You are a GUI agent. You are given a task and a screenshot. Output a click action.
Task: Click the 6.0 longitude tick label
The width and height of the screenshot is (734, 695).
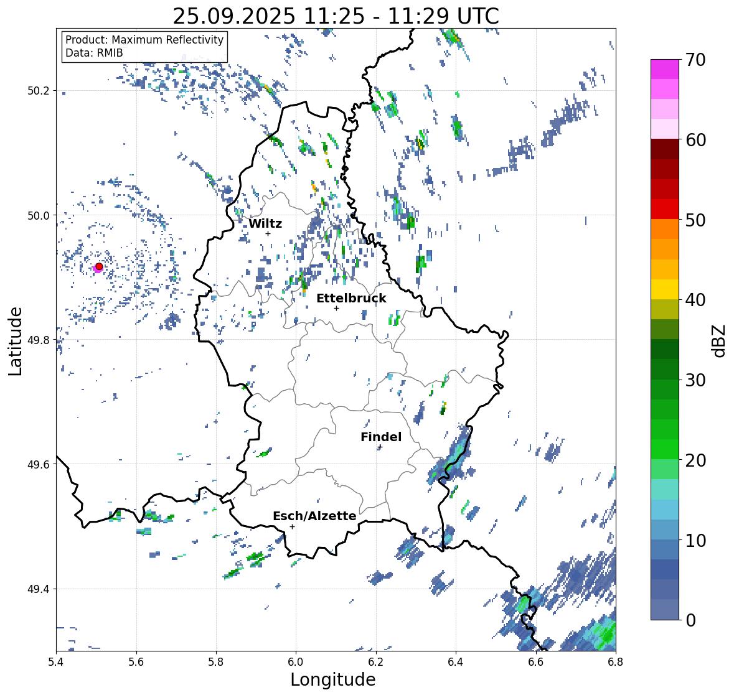(296, 662)
